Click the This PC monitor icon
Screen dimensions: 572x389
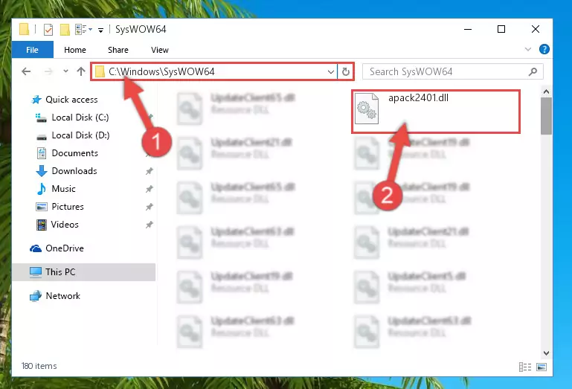point(36,272)
